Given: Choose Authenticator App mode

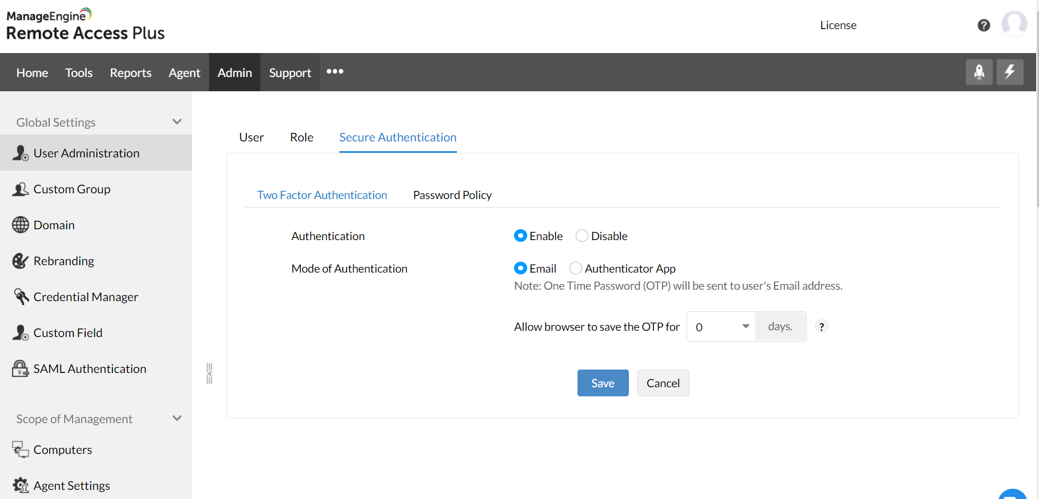Looking at the screenshot, I should click(x=576, y=269).
